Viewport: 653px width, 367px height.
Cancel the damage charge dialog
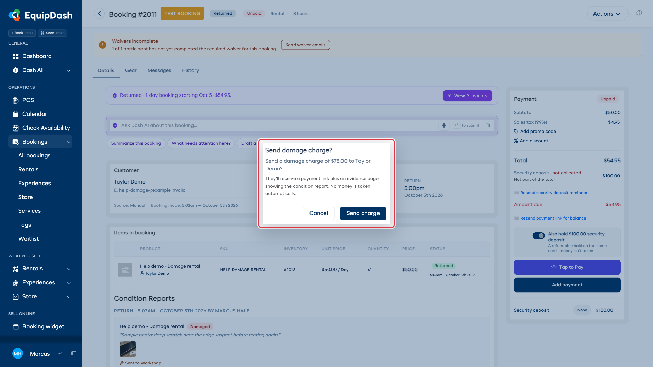tap(319, 213)
